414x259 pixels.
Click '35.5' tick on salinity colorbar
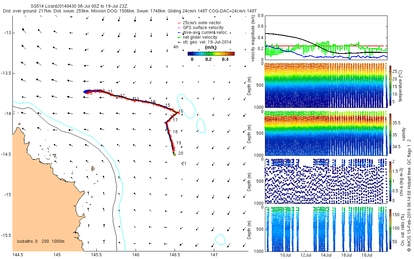click(396, 123)
